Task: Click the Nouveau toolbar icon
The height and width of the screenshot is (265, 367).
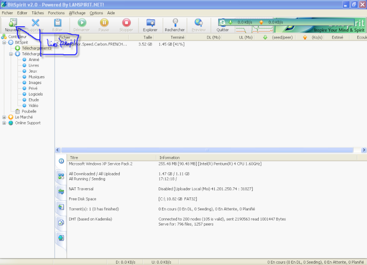Action: click(13, 23)
